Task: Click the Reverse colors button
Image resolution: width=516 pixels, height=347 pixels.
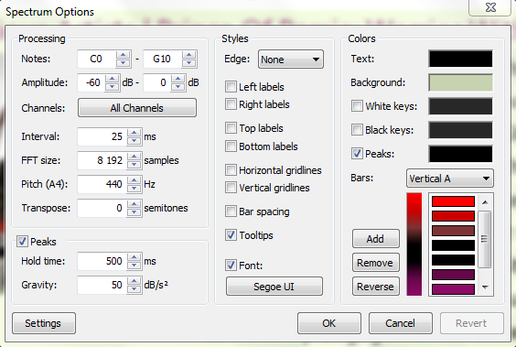Action: click(x=375, y=287)
